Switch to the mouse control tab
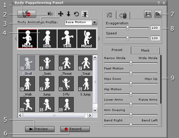179x138 pixels. click(123, 15)
